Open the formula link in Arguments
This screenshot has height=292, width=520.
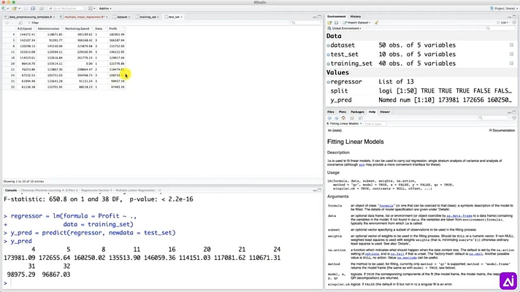pyautogui.click(x=386, y=206)
